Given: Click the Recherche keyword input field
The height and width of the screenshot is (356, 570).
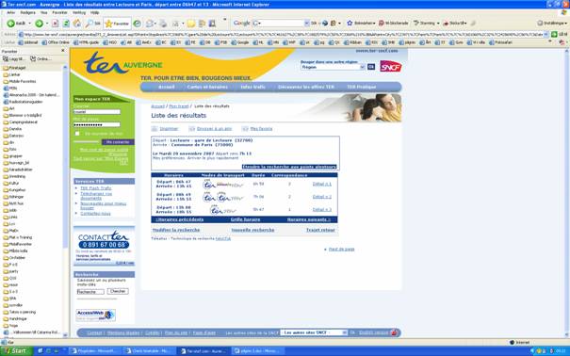Looking at the screenshot, I should (x=90, y=292).
